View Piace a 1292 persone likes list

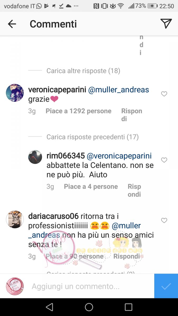(x=79, y=111)
